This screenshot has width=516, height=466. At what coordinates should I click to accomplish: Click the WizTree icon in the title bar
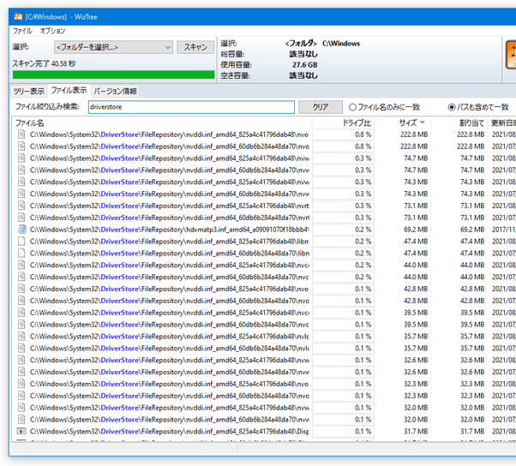18,16
